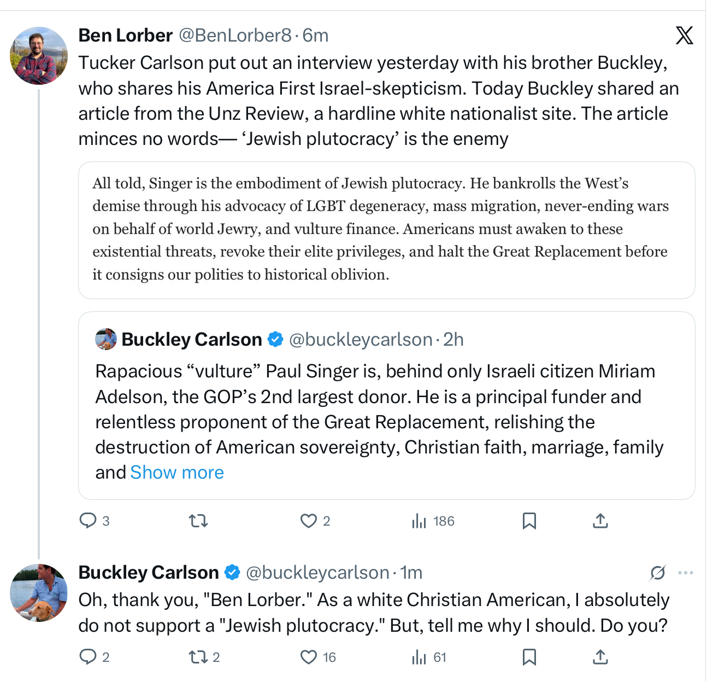Open Ben Lorber's profile picture

tap(39, 56)
